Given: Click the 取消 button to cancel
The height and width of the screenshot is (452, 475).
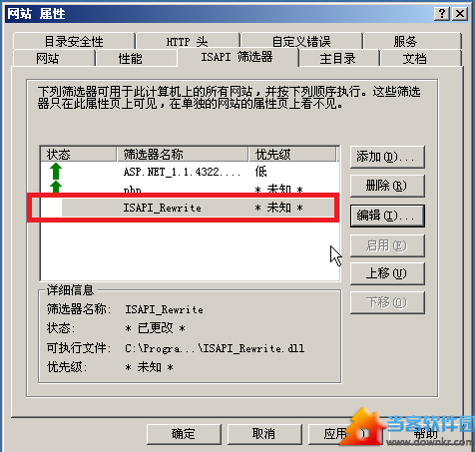Looking at the screenshot, I should 264,434.
